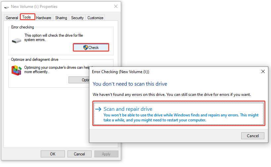271x167 pixels.
Task: Switch to the Customize tab
Action: (95, 18)
